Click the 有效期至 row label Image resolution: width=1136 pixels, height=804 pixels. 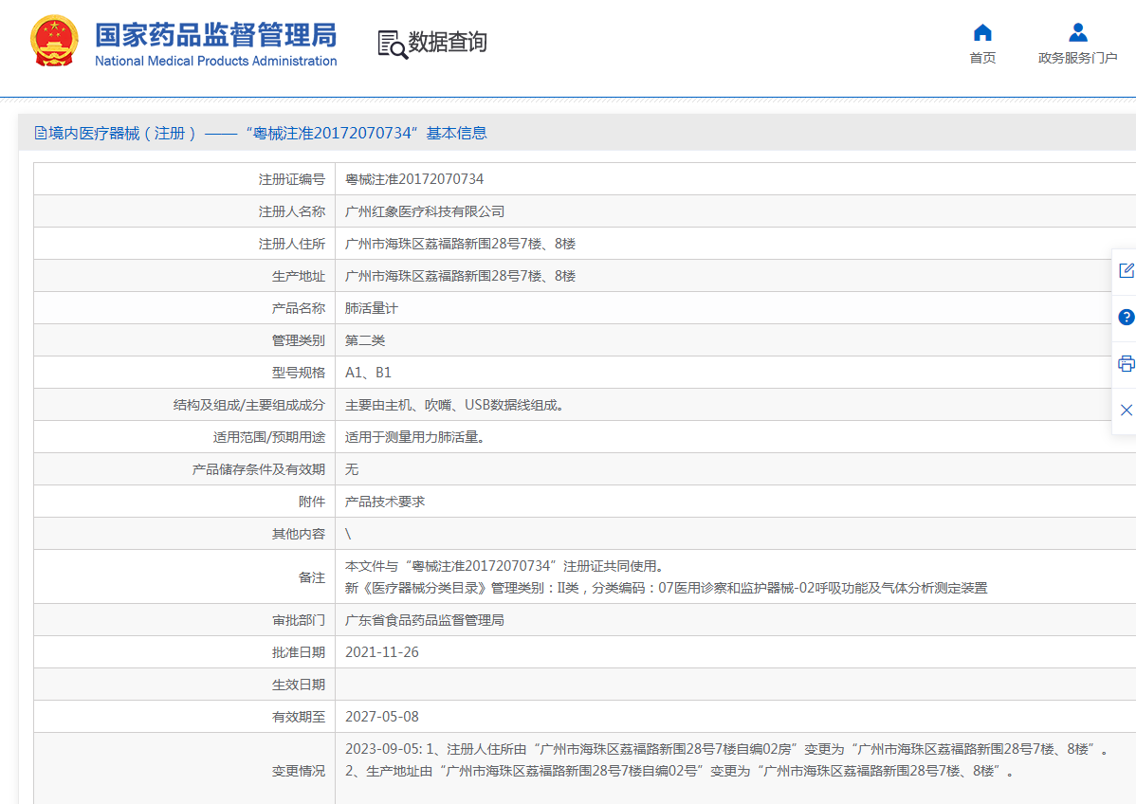[x=298, y=717]
